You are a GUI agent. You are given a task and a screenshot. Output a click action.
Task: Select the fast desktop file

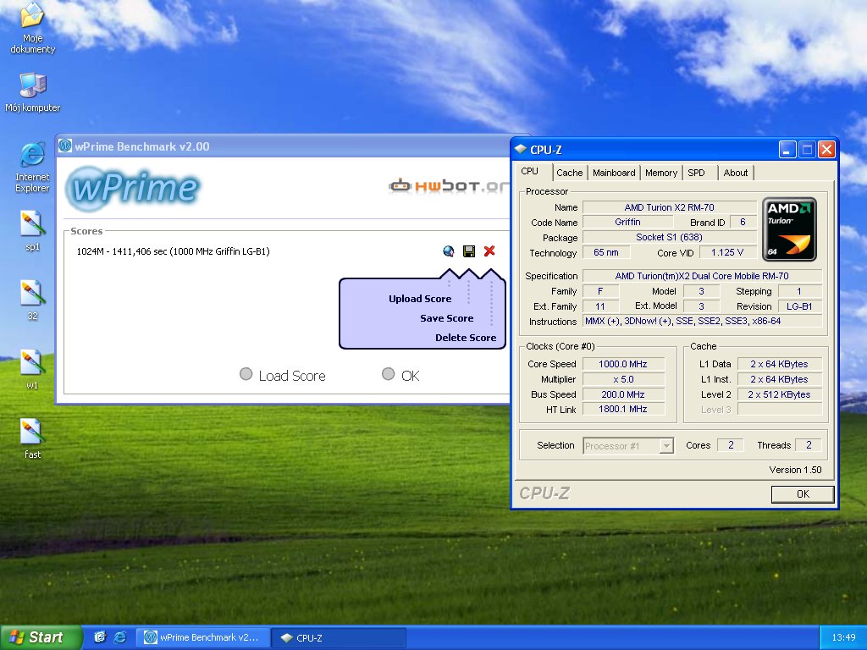point(33,439)
